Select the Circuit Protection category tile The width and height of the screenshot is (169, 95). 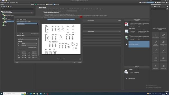[x=163, y=51]
